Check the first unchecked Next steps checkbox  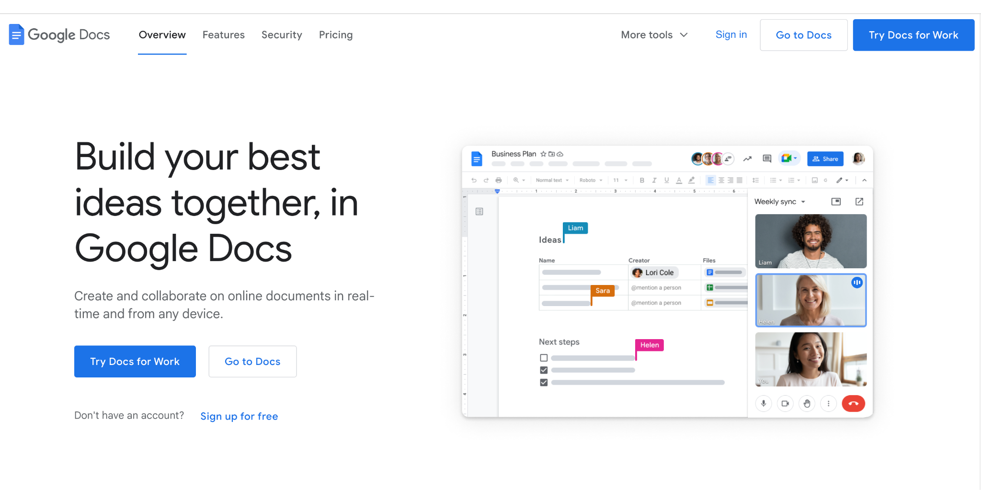click(x=544, y=358)
